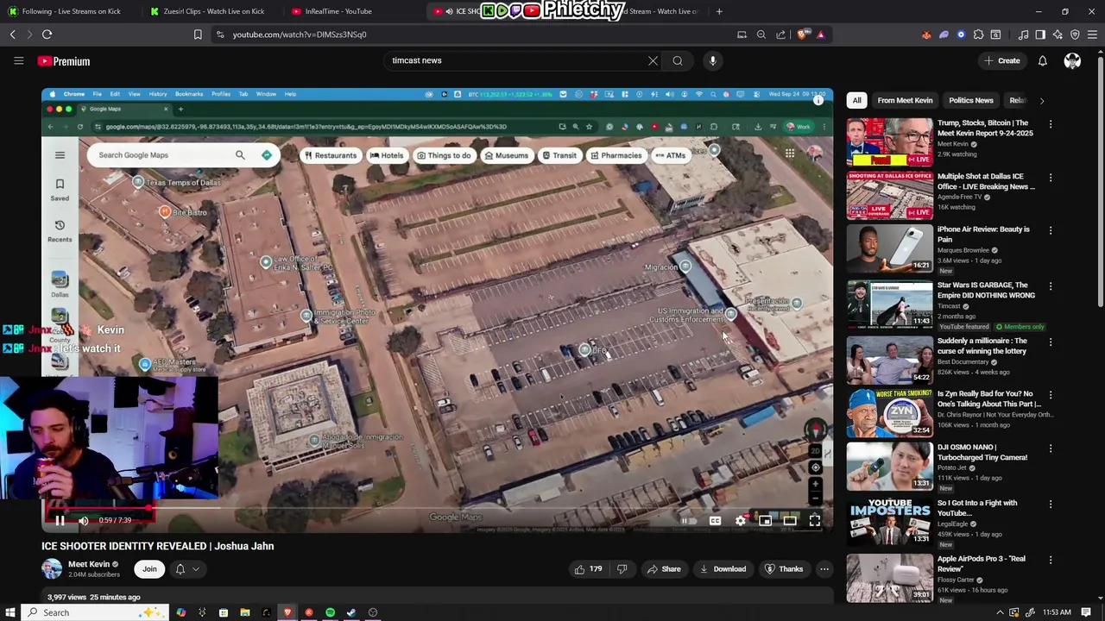The width and height of the screenshot is (1105, 621).
Task: Select the 'All' filter chip
Action: coord(856,101)
